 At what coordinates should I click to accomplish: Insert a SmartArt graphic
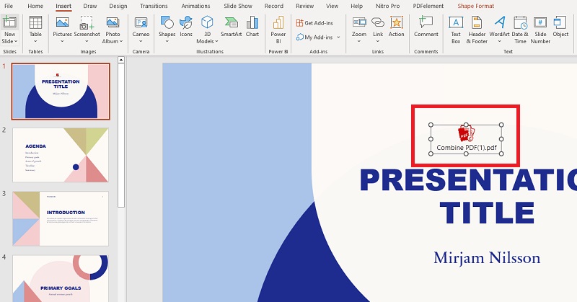[x=231, y=27]
